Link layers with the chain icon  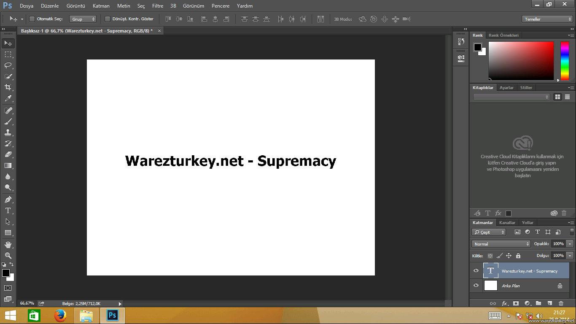pyautogui.click(x=493, y=303)
